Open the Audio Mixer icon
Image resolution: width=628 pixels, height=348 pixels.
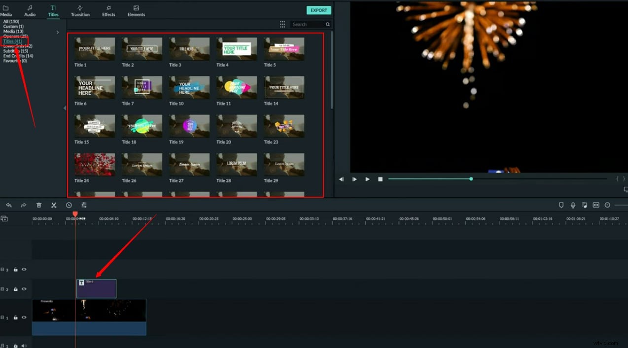pos(584,205)
